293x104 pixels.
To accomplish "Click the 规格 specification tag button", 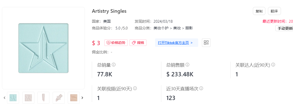I will (x=138, y=43).
